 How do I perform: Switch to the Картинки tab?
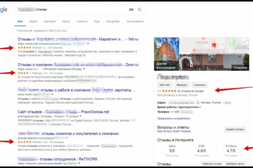pos(50,21)
